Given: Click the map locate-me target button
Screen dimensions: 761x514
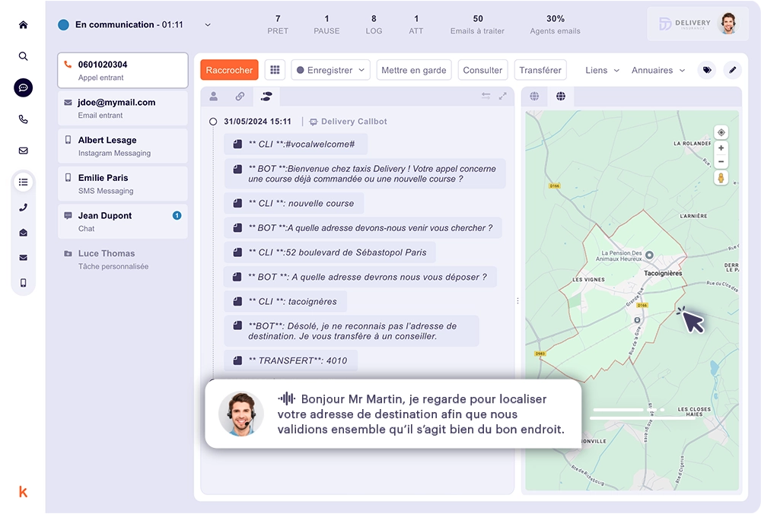Looking at the screenshot, I should point(721,132).
